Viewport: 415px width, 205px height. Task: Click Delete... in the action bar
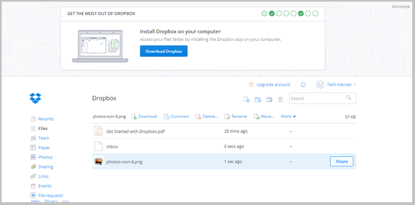click(207, 117)
